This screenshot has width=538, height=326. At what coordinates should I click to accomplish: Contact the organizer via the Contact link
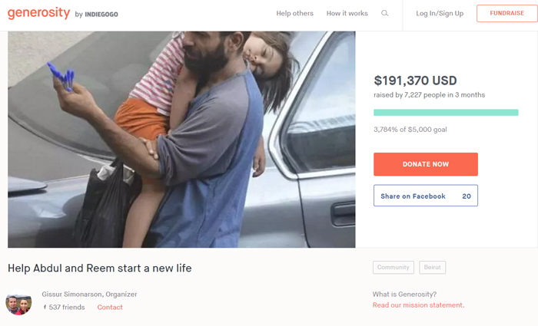coord(110,308)
